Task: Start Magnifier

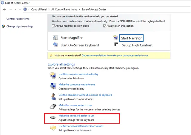Action: point(72,38)
